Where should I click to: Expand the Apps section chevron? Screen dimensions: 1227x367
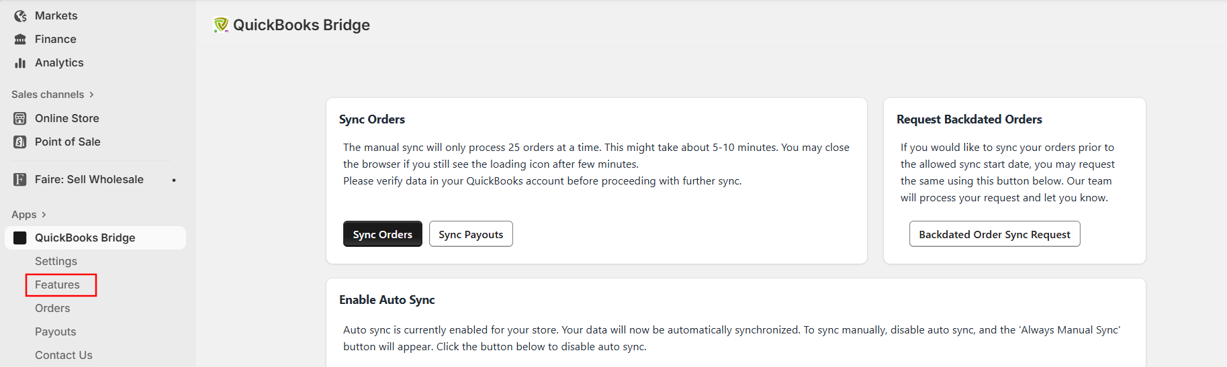coord(44,215)
